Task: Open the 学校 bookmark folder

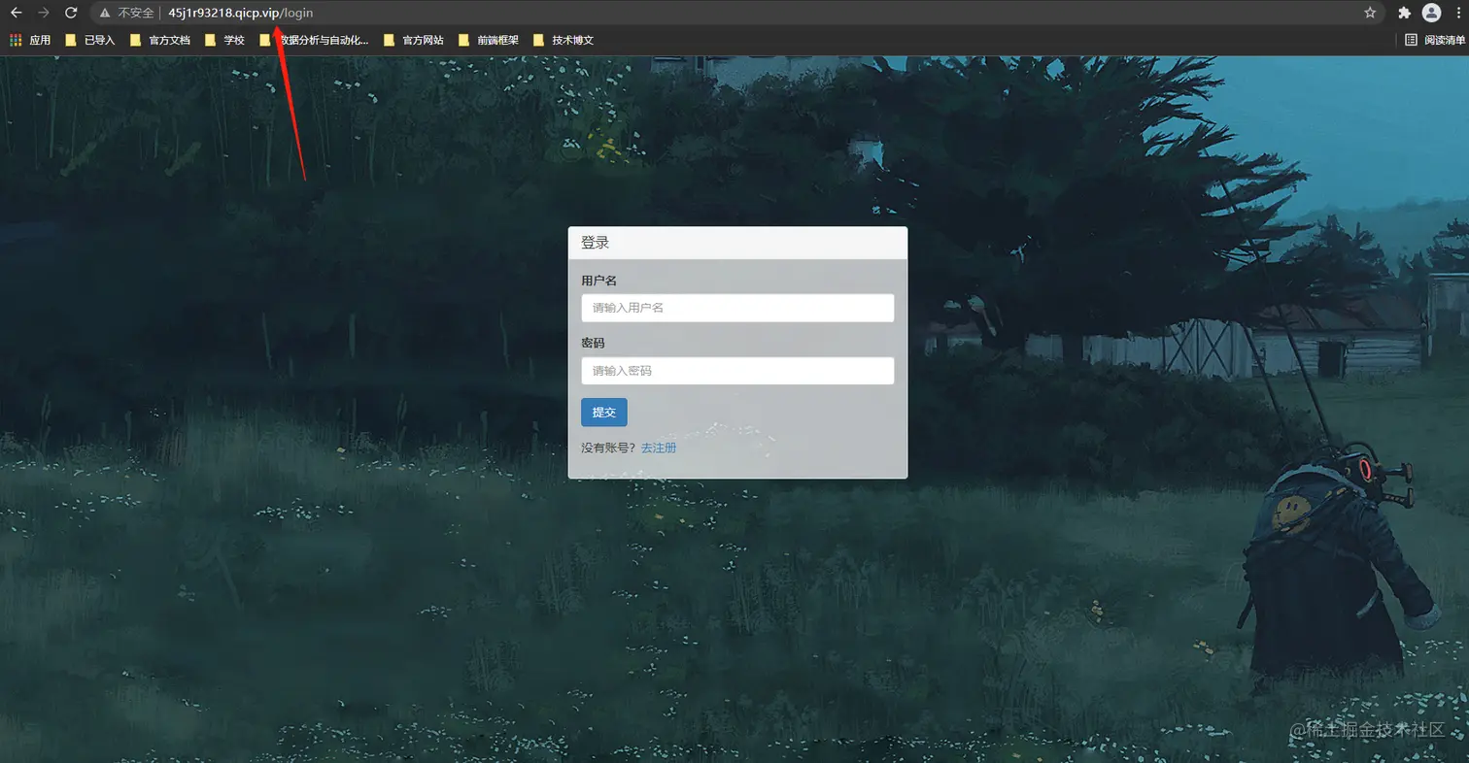Action: point(224,40)
